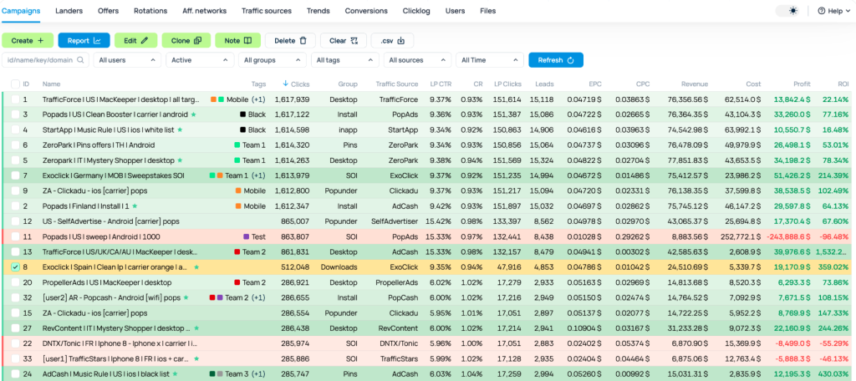Click the search magnifier icon
856x381 pixels.
tap(80, 60)
